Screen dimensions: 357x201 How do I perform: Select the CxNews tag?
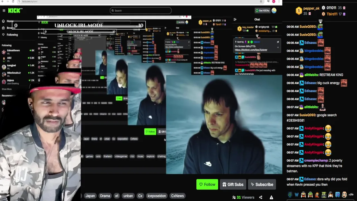click(x=177, y=196)
